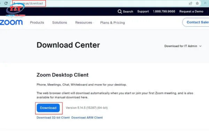This screenshot has height=131, width=209.
Task: Click the Zoom logo
Action: coord(11,22)
